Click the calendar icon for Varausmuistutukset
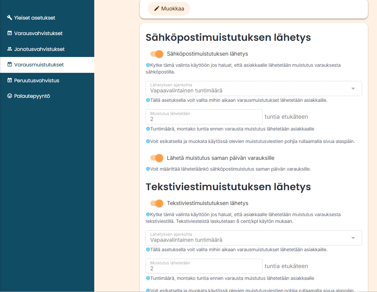The height and width of the screenshot is (292, 377). 9,65
